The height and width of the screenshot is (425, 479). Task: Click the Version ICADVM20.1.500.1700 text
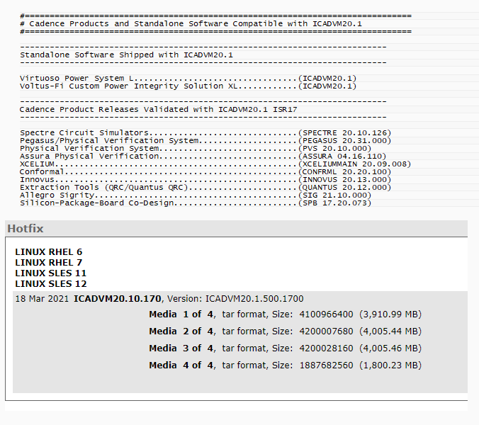[235, 299]
